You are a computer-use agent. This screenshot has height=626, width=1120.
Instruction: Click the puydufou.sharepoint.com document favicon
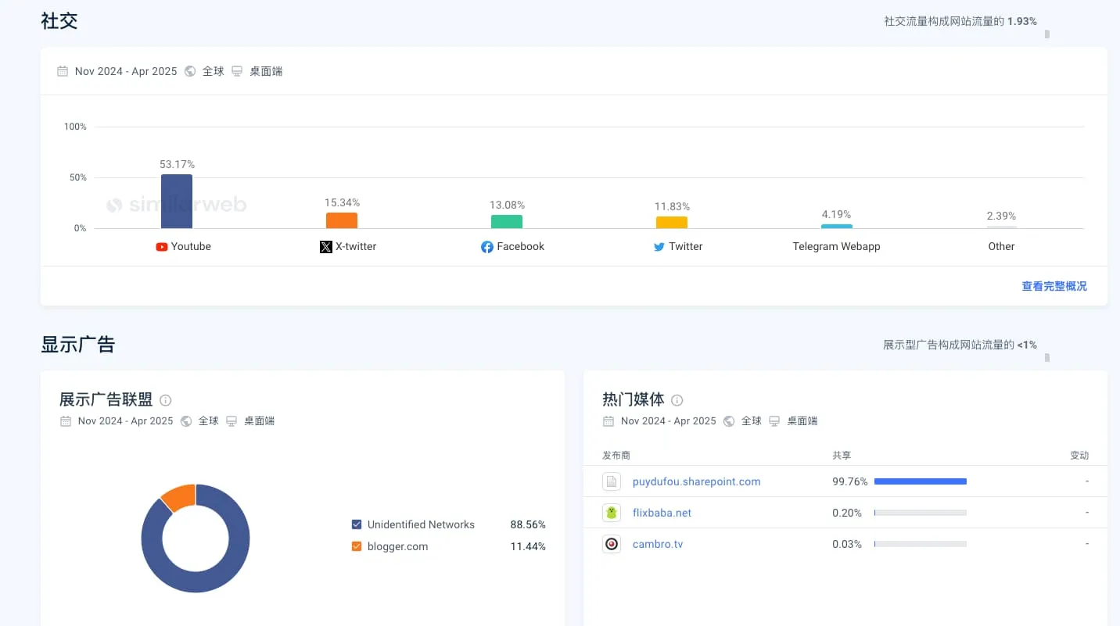[x=612, y=481]
